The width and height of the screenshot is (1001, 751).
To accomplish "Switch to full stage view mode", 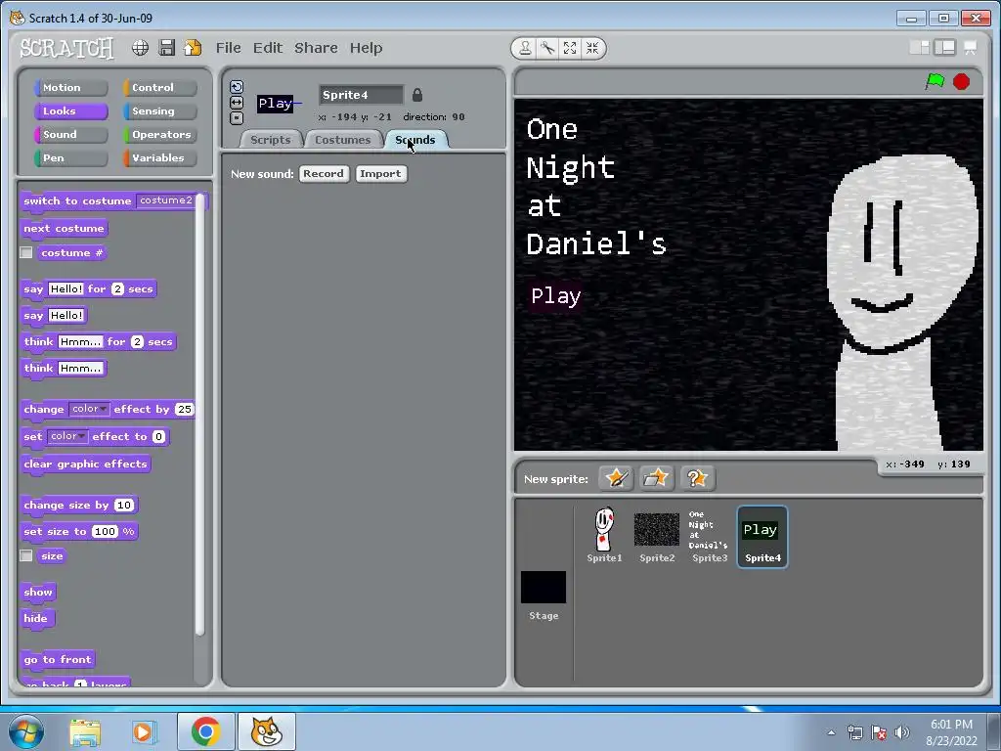I will [x=944, y=47].
